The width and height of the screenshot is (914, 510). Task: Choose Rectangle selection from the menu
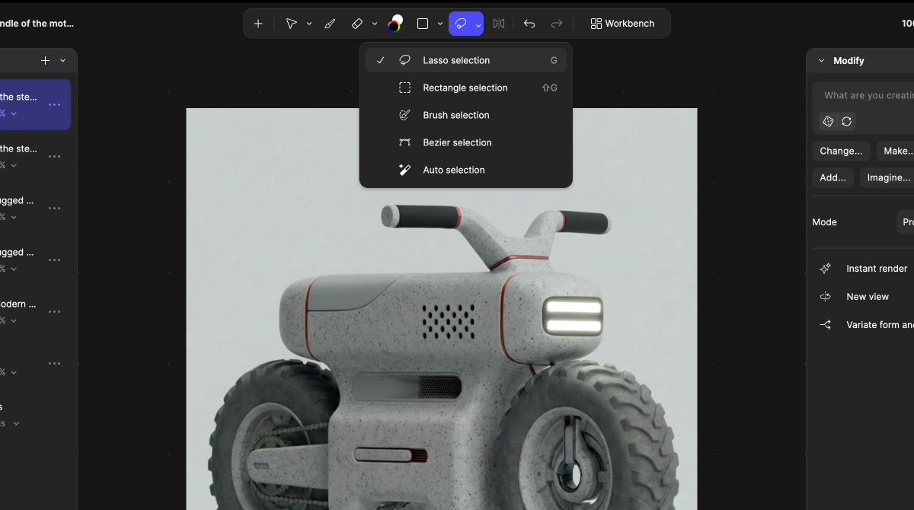(x=466, y=88)
